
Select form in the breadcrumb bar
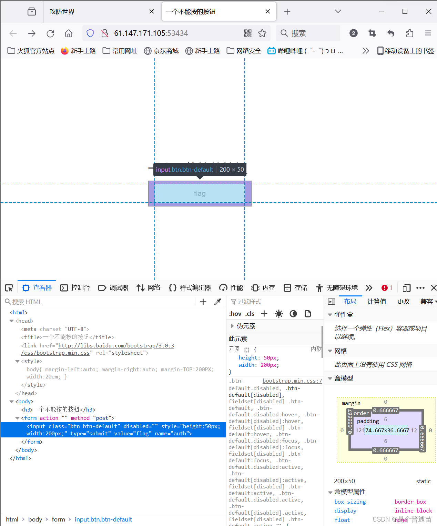click(58, 519)
